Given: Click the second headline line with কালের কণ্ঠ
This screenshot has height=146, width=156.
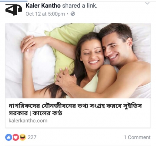Looking at the screenshot, I should coord(35,113).
